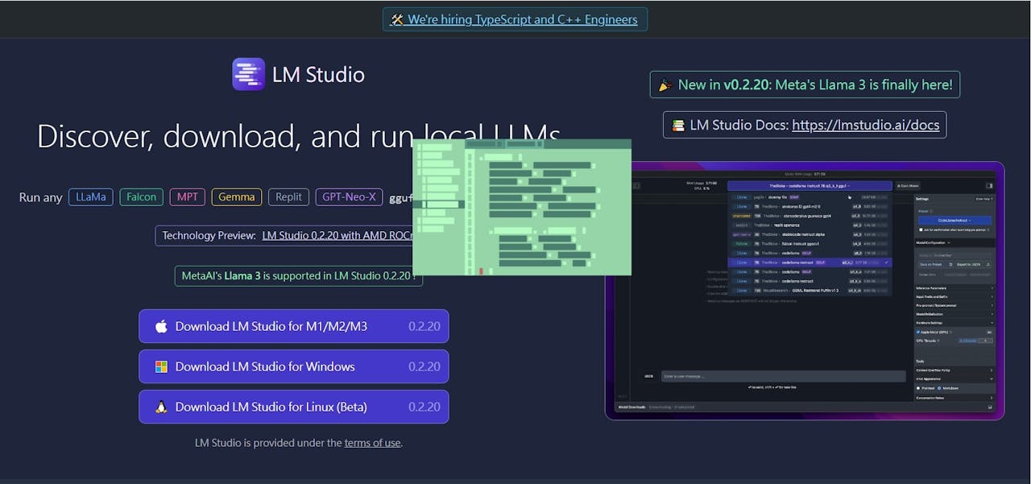
Task: Click the Windows logo on the Windows download button
Action: tap(161, 366)
